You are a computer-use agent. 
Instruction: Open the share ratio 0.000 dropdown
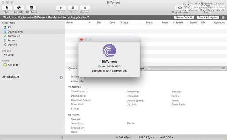tap(167, 137)
